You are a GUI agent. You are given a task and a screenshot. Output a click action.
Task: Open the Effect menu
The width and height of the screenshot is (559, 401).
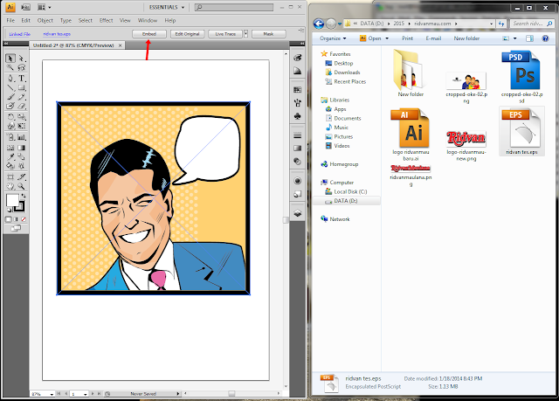pyautogui.click(x=107, y=20)
